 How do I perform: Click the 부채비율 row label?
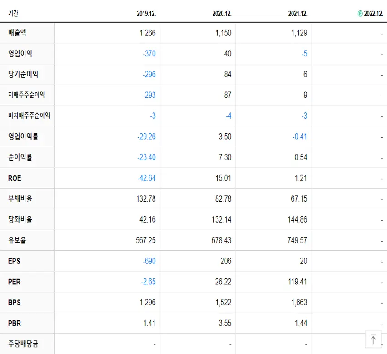[x=19, y=199]
